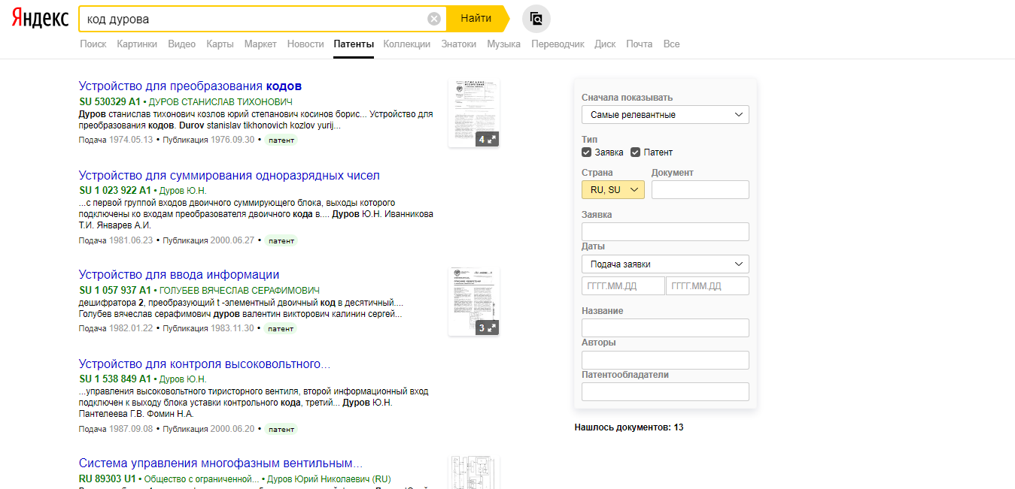Focus the Документ input field

pyautogui.click(x=700, y=190)
